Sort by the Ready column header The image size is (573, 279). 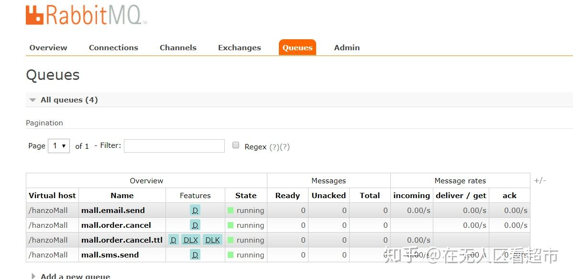click(x=287, y=196)
